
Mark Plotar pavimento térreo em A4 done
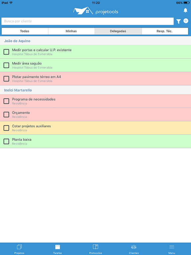[6, 79]
